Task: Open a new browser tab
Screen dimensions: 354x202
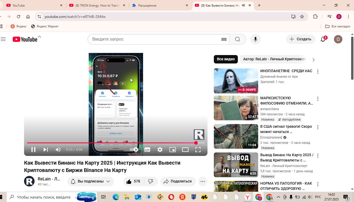Action: click(259, 5)
